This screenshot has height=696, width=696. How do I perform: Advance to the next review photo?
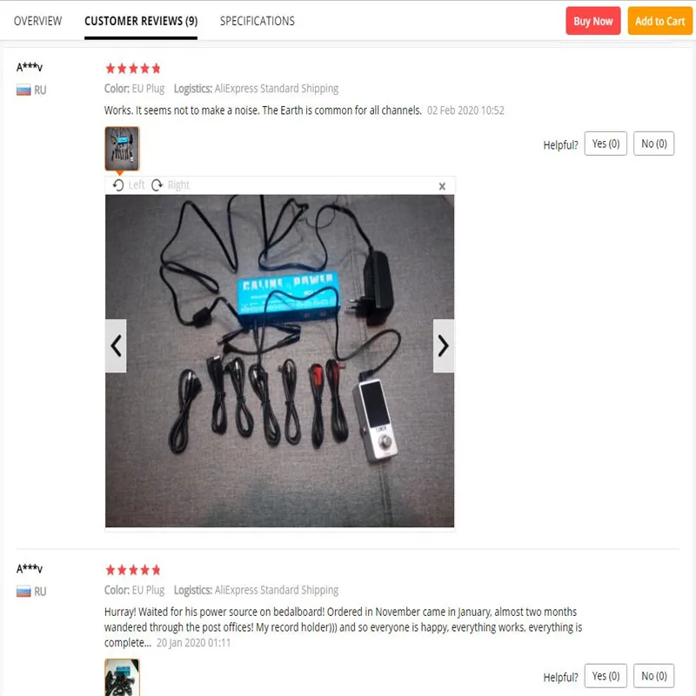(x=444, y=345)
